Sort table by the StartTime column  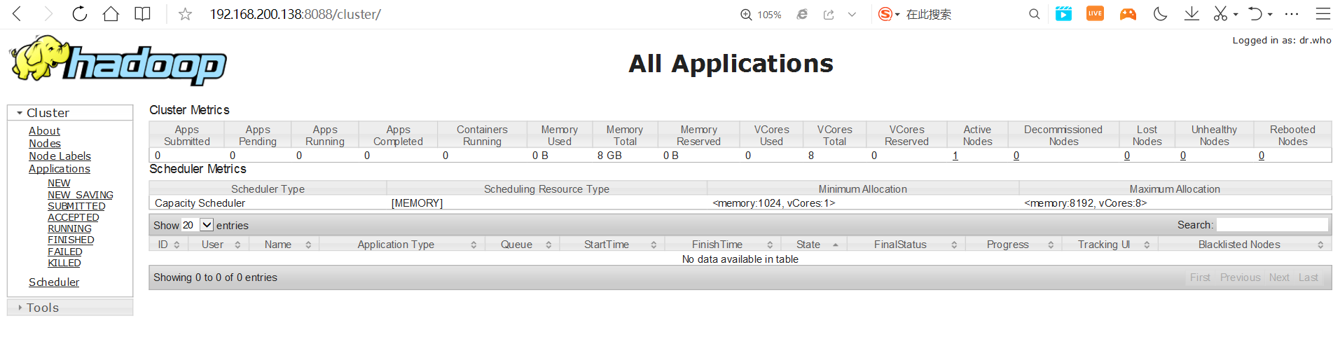607,245
